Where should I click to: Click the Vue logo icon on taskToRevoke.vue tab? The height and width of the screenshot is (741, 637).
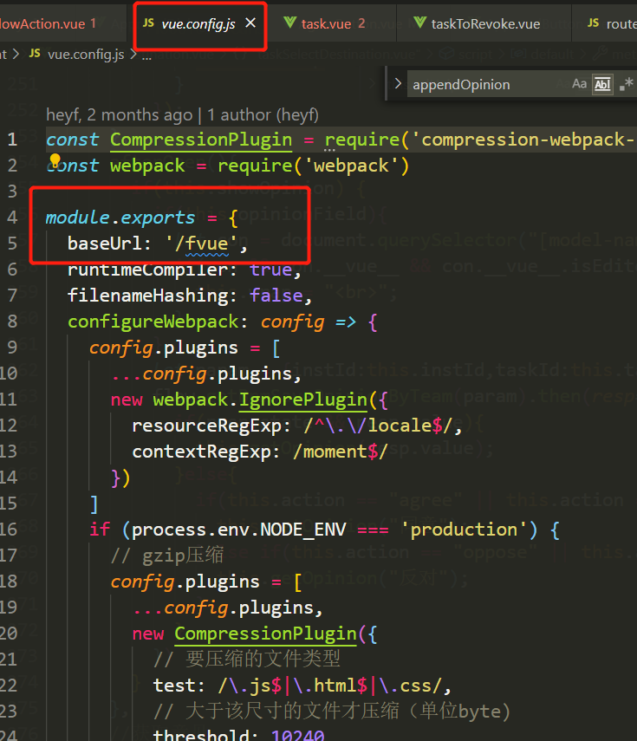(x=419, y=23)
